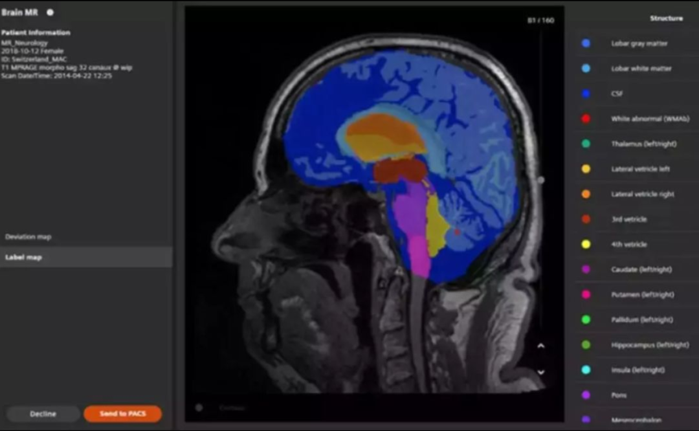Select the Thalamus structure green dot

click(x=586, y=144)
